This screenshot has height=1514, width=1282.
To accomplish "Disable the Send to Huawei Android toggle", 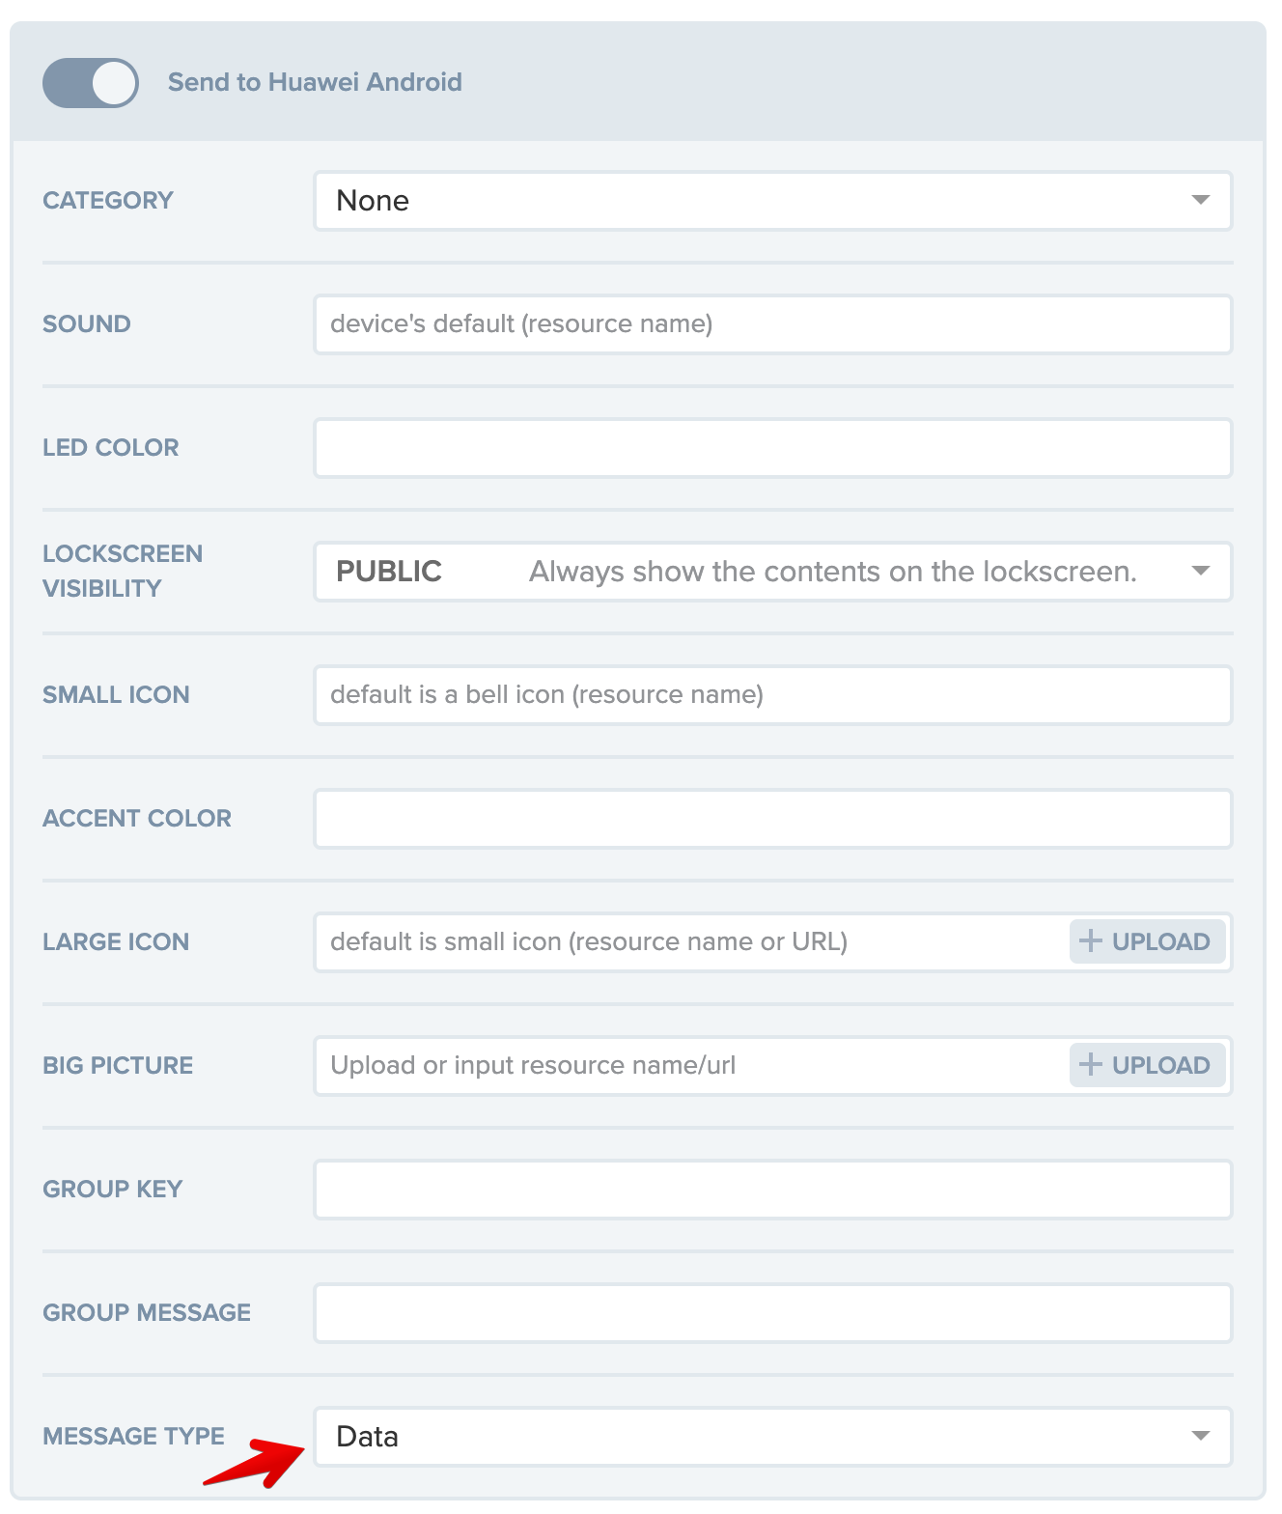I will click(x=90, y=82).
